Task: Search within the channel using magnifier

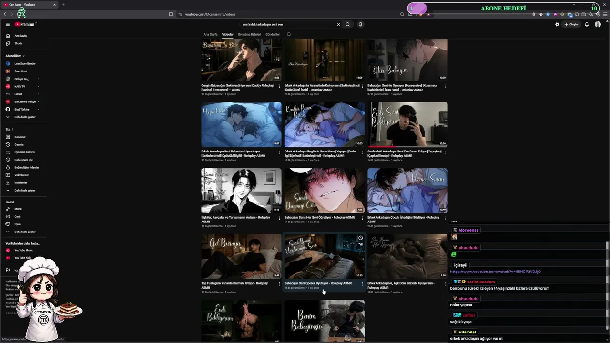Action: (289, 34)
